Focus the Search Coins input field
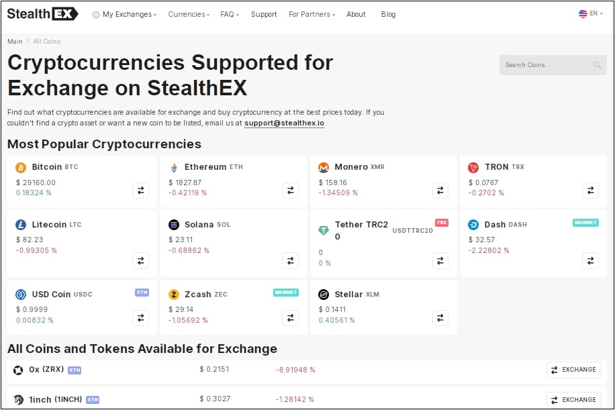615x410 pixels. coord(553,64)
